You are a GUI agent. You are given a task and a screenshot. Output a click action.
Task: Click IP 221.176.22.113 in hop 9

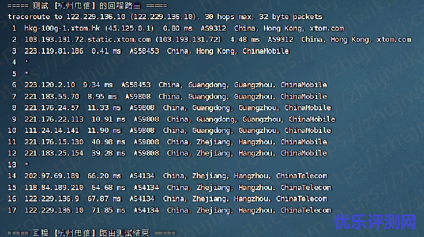point(54,119)
